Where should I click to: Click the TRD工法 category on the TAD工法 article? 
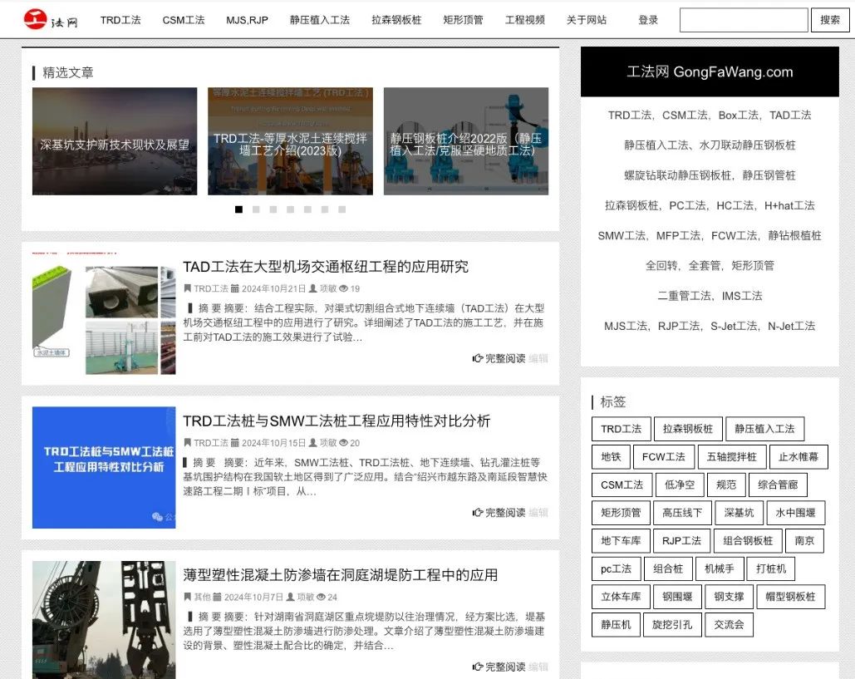pyautogui.click(x=211, y=288)
